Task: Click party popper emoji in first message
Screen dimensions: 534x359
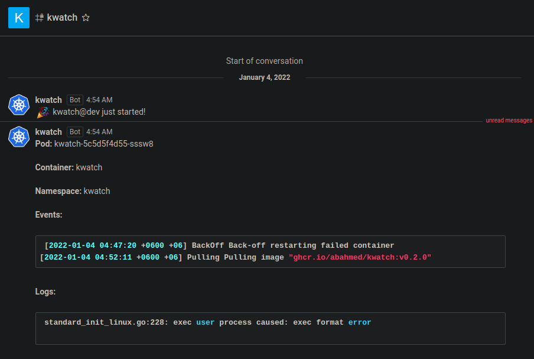Action: pyautogui.click(x=43, y=112)
